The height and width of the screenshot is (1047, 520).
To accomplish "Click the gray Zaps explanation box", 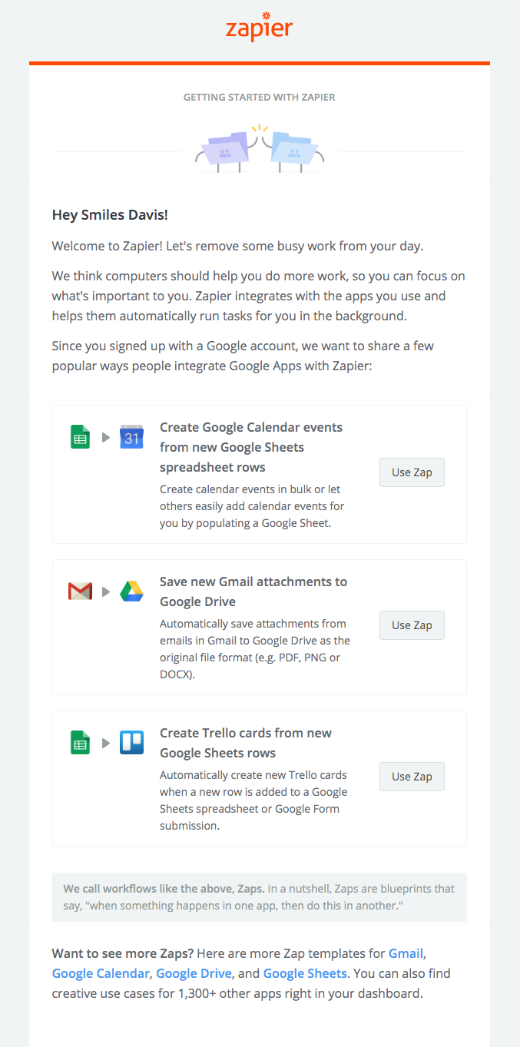I will coord(260,897).
